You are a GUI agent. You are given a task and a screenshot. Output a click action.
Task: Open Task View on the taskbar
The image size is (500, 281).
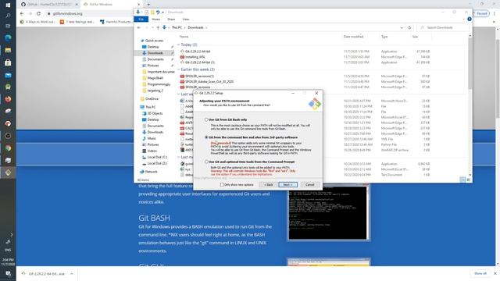coord(8,26)
